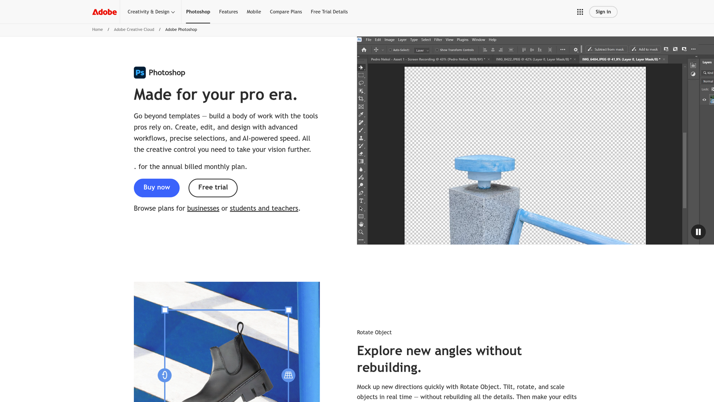Click the Adobe logo
The height and width of the screenshot is (402, 714).
104,12
